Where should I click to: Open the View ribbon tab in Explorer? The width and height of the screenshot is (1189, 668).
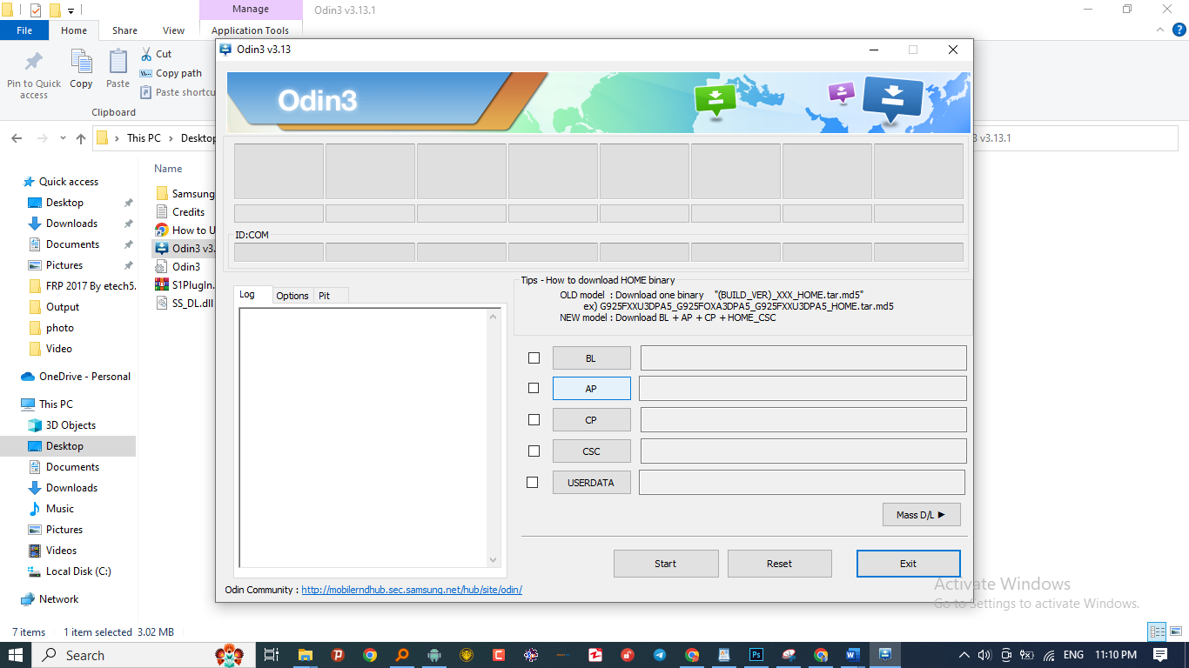tap(174, 30)
